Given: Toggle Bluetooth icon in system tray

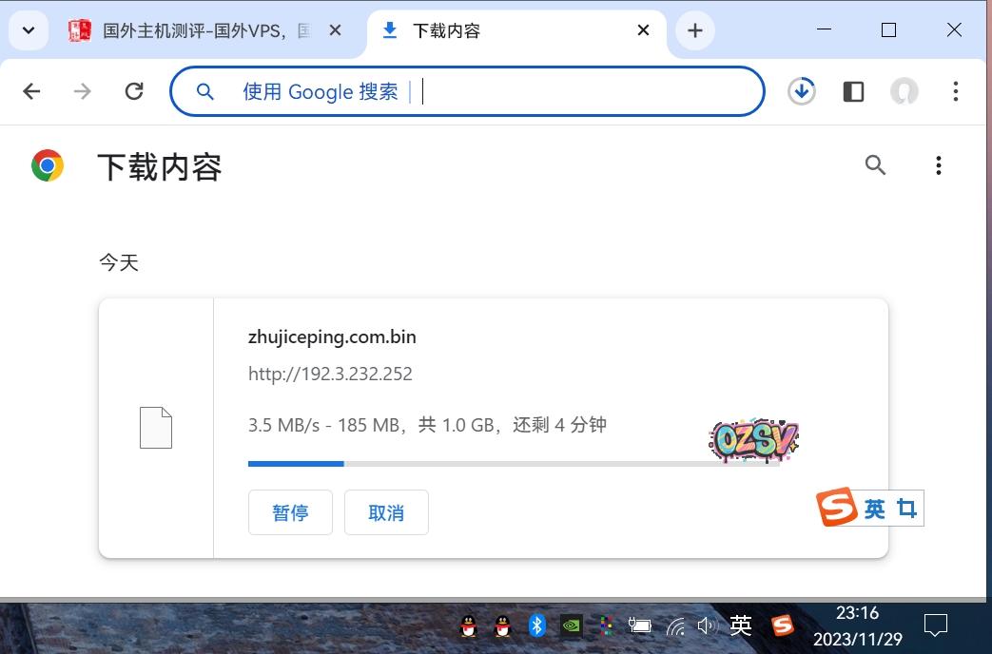Looking at the screenshot, I should click(x=536, y=625).
